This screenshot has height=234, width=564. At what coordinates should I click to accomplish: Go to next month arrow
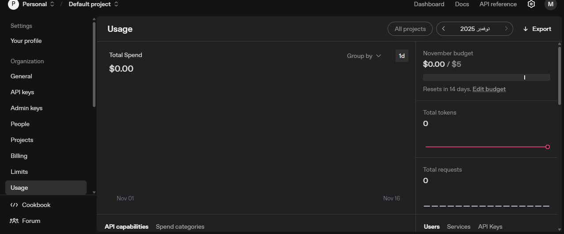point(506,29)
